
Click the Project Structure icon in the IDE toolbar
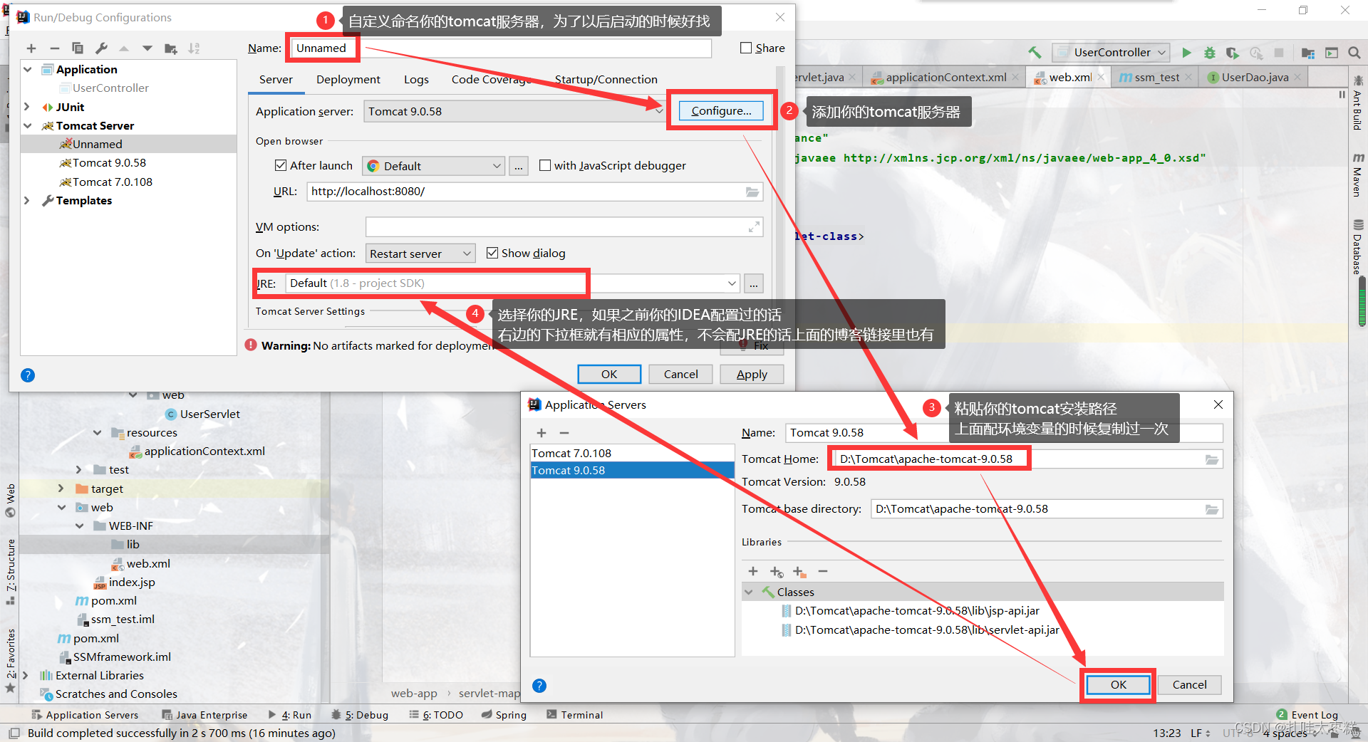[x=1307, y=53]
